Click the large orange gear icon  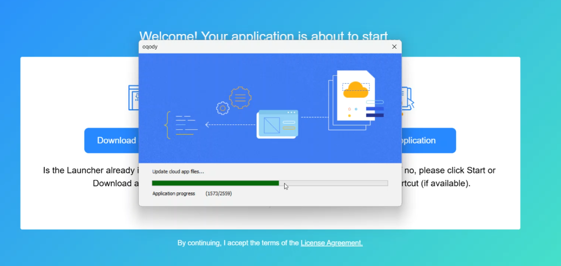coord(240,98)
